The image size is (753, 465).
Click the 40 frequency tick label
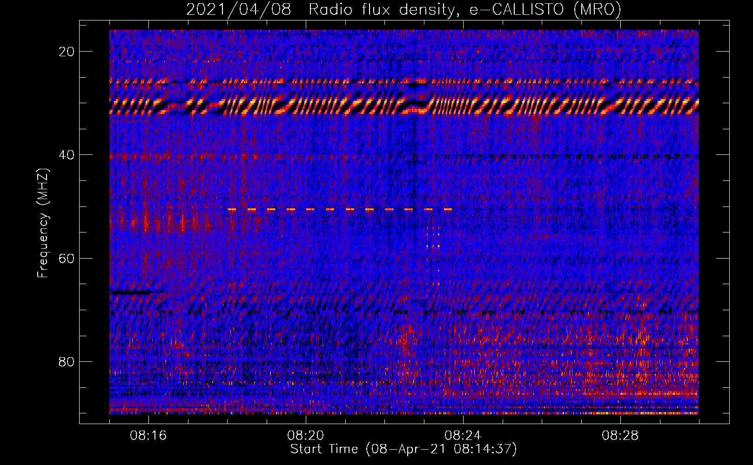click(67, 155)
